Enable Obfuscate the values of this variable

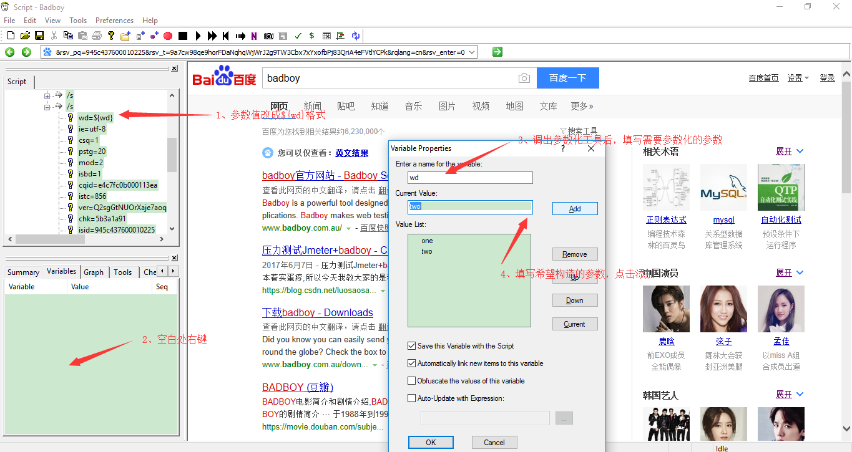tap(412, 381)
